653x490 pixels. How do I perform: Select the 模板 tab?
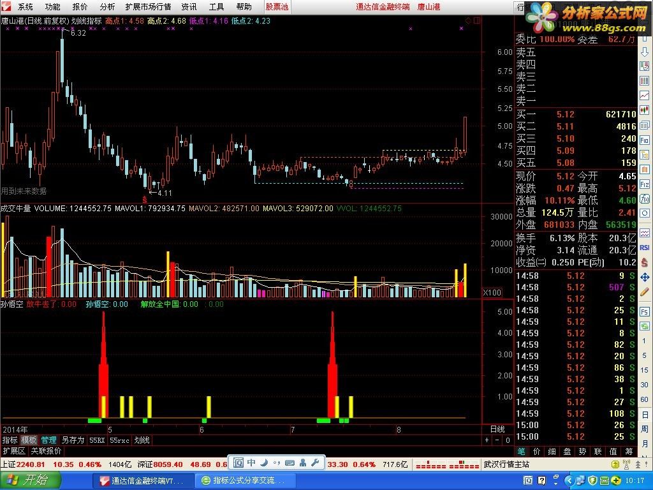29,440
